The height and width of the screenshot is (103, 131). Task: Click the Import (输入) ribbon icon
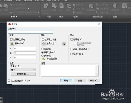pos(61,5)
